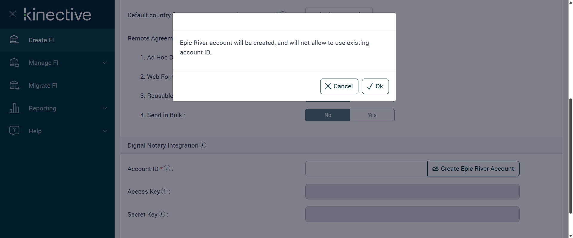Click the Help question mark icon
The image size is (573, 238).
pos(14,131)
